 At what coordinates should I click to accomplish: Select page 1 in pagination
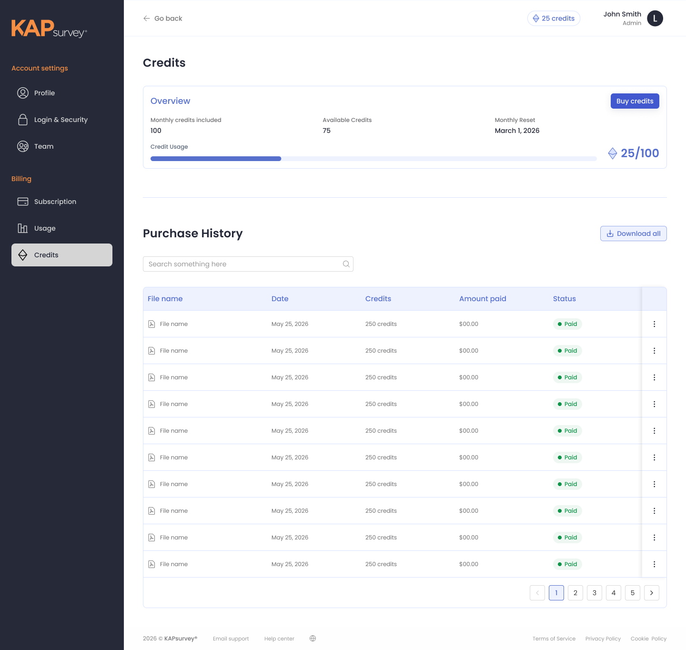[x=556, y=593]
